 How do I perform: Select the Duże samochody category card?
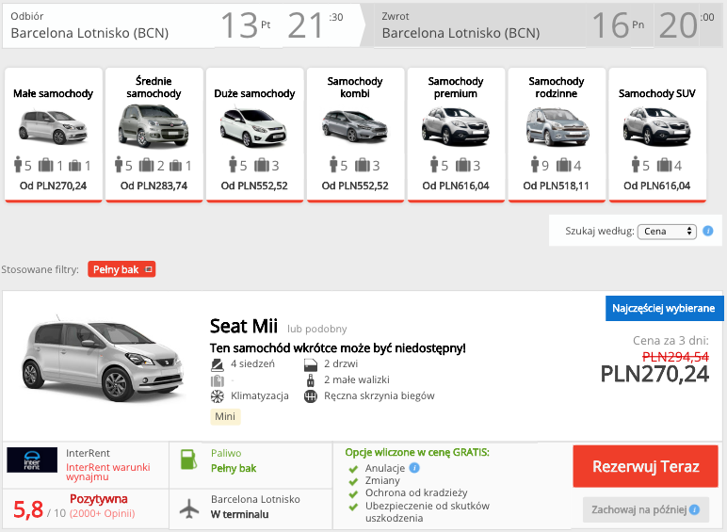[x=254, y=135]
